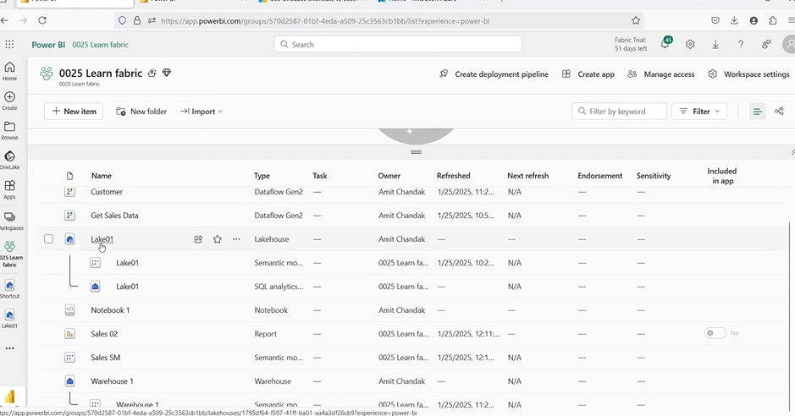The width and height of the screenshot is (795, 416).
Task: Go back in the browser
Action: (x=5, y=20)
